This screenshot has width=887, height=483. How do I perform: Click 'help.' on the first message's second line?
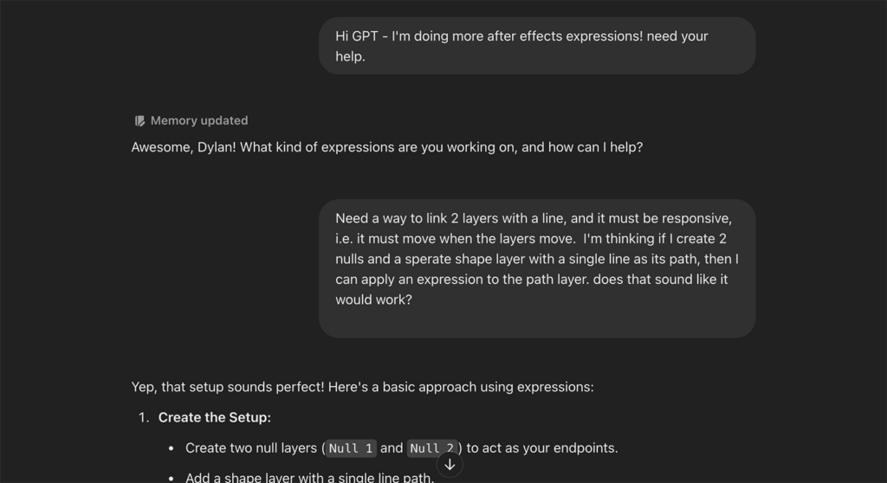[350, 56]
